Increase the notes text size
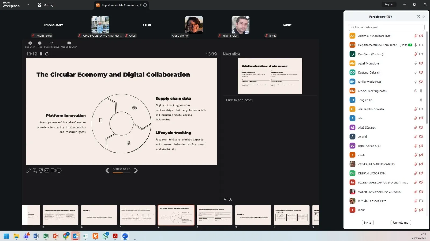This screenshot has height=241, width=430. pos(225,199)
